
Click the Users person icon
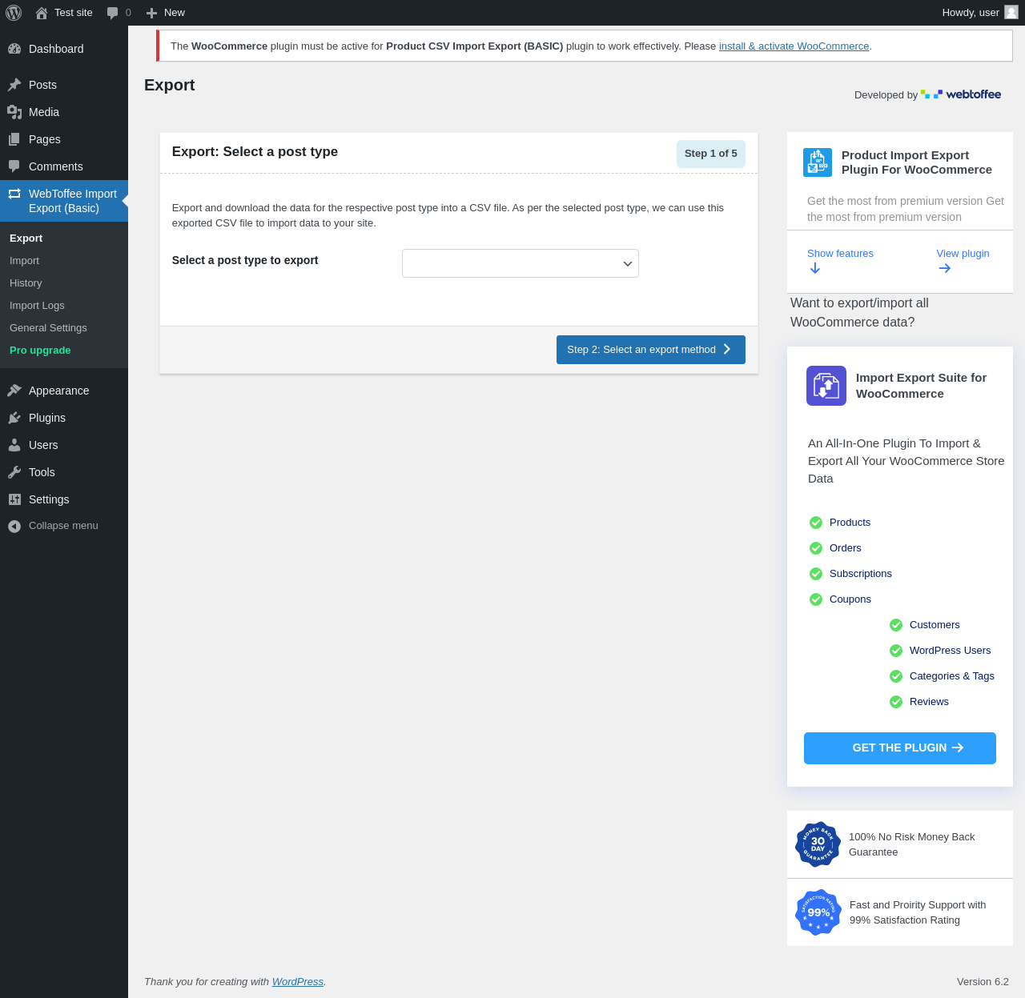click(14, 445)
